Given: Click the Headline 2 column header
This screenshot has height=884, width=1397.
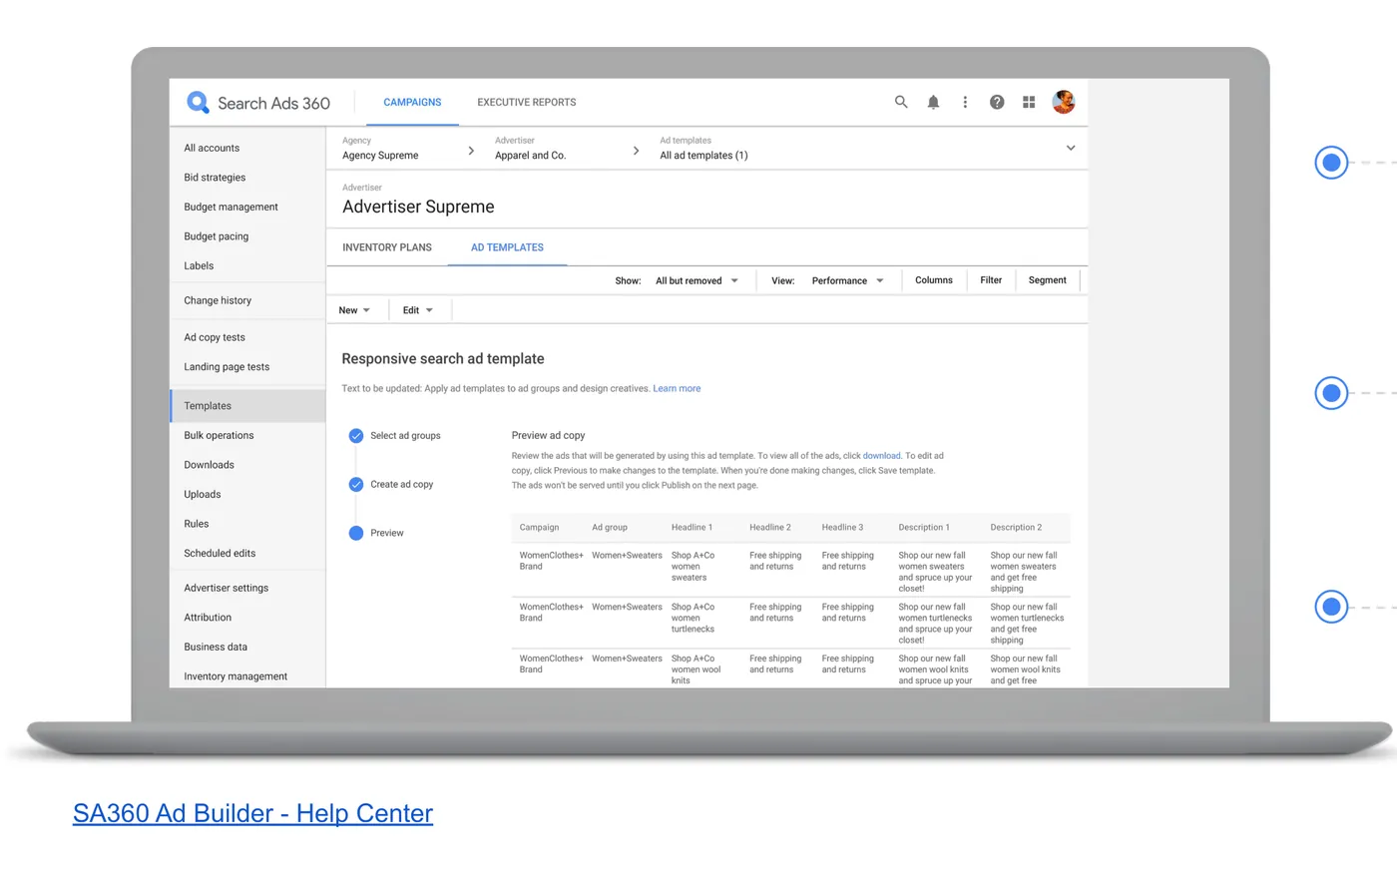Looking at the screenshot, I should pyautogui.click(x=770, y=528).
